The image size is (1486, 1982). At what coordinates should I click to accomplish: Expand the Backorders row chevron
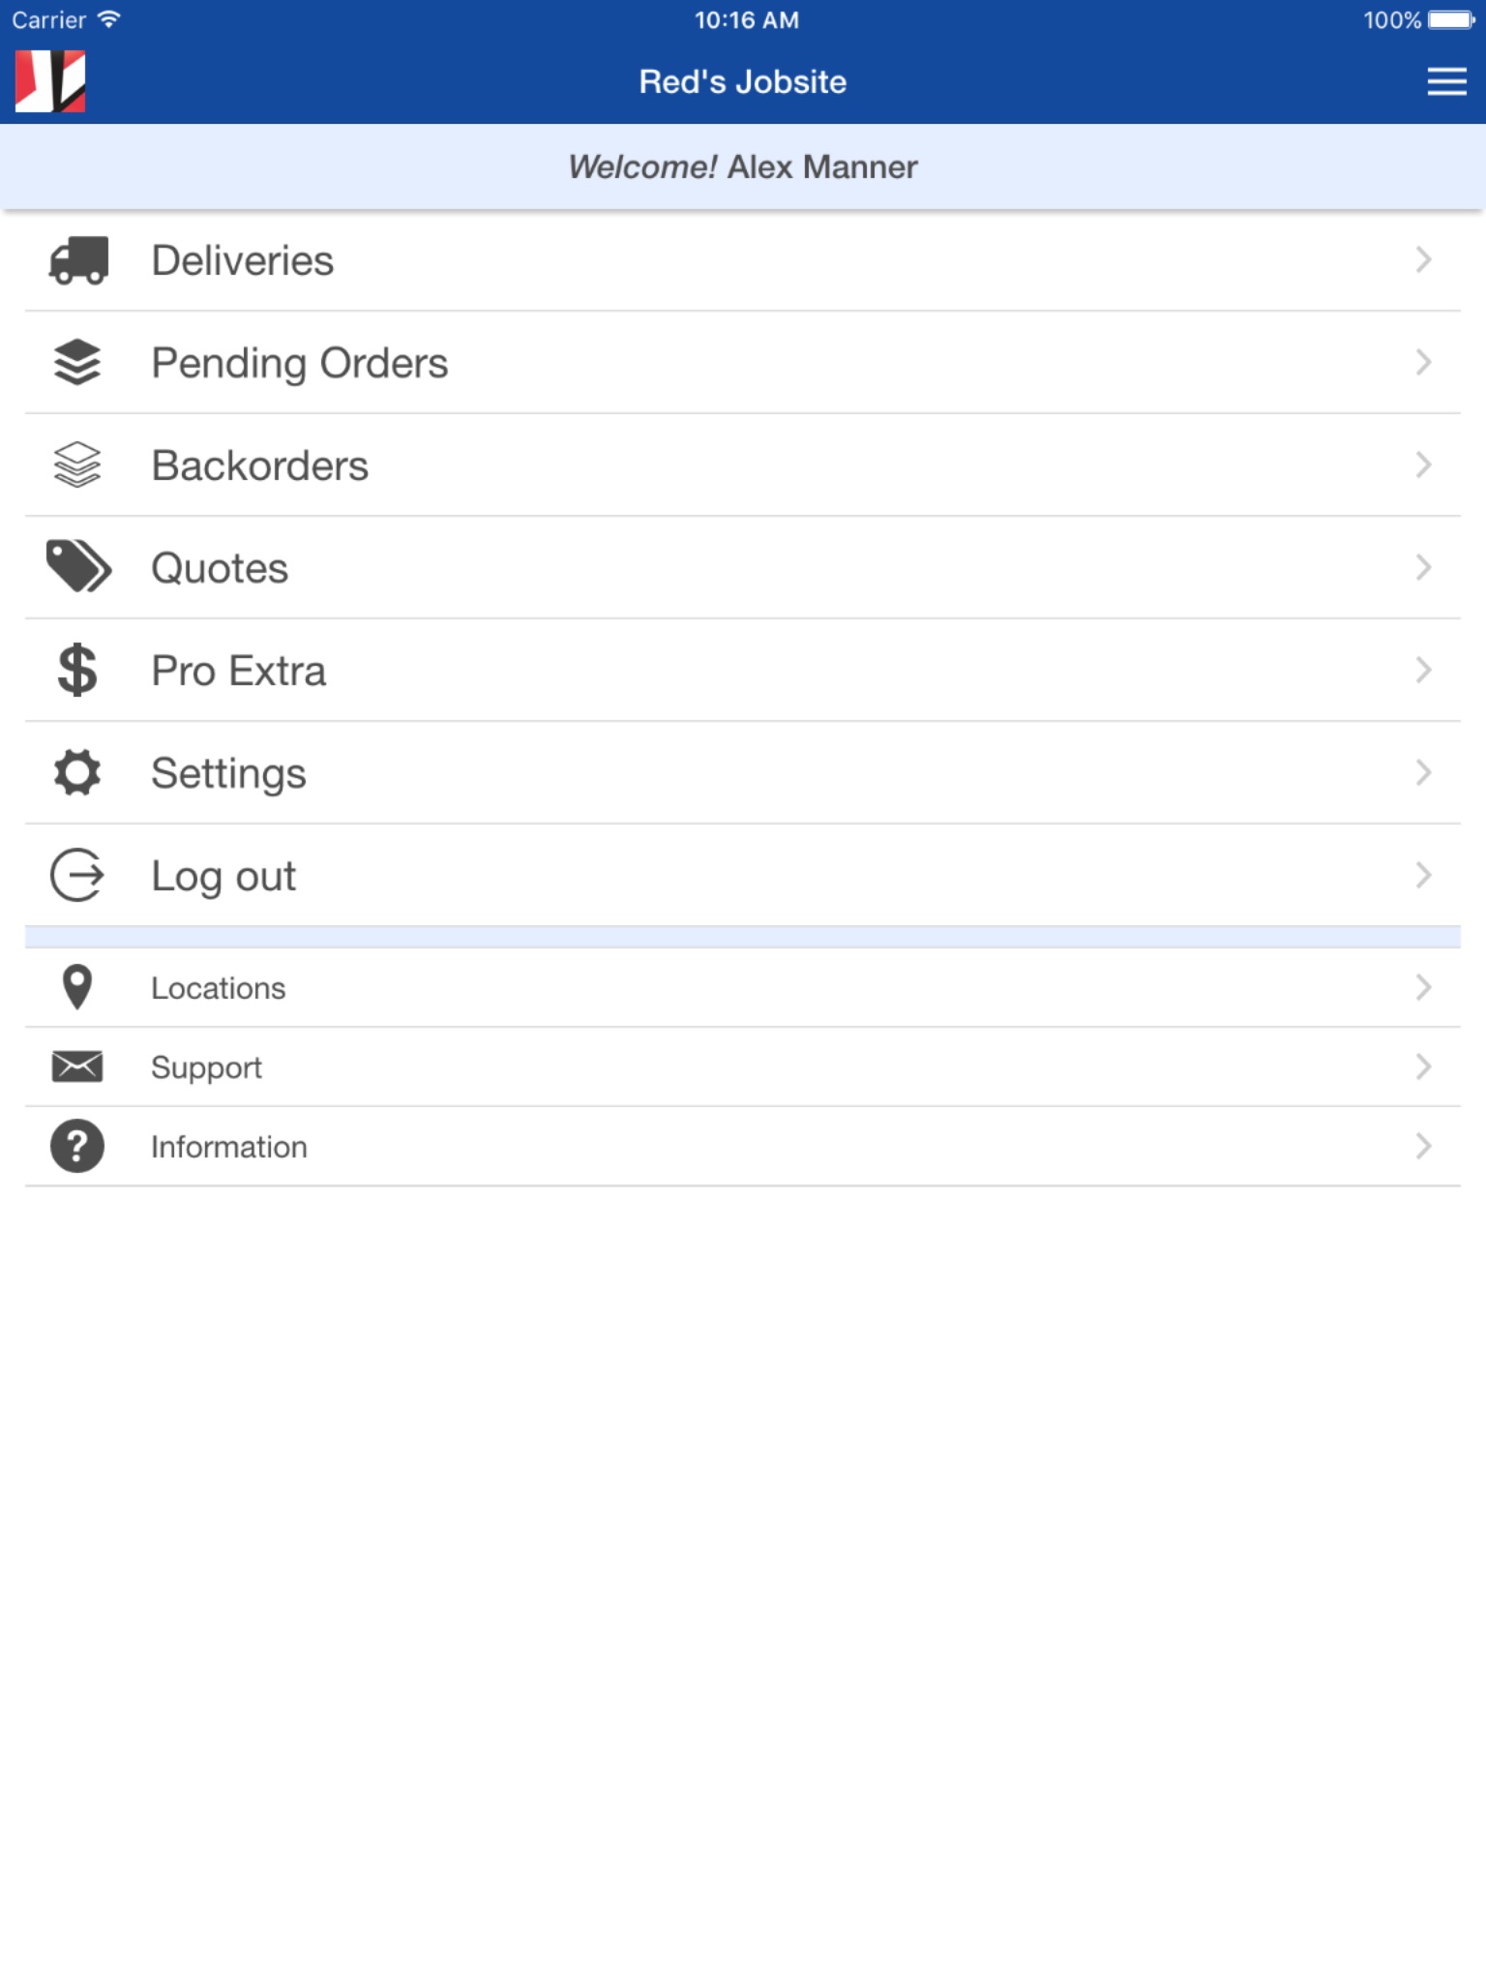(1423, 465)
